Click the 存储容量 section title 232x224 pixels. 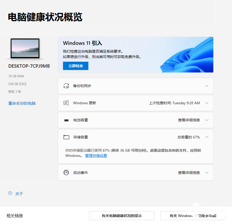point(81,137)
